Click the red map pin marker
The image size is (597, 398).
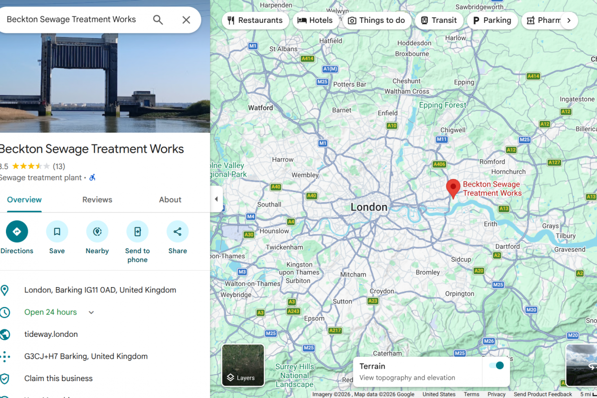click(453, 189)
